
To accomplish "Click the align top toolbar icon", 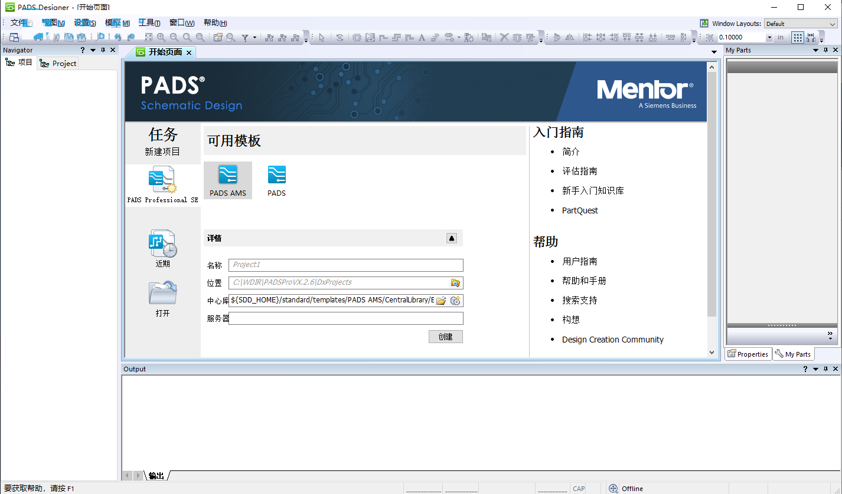I will pos(627,37).
